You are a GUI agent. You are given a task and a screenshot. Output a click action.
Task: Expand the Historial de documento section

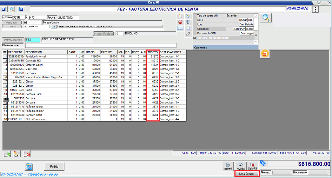tap(194, 38)
